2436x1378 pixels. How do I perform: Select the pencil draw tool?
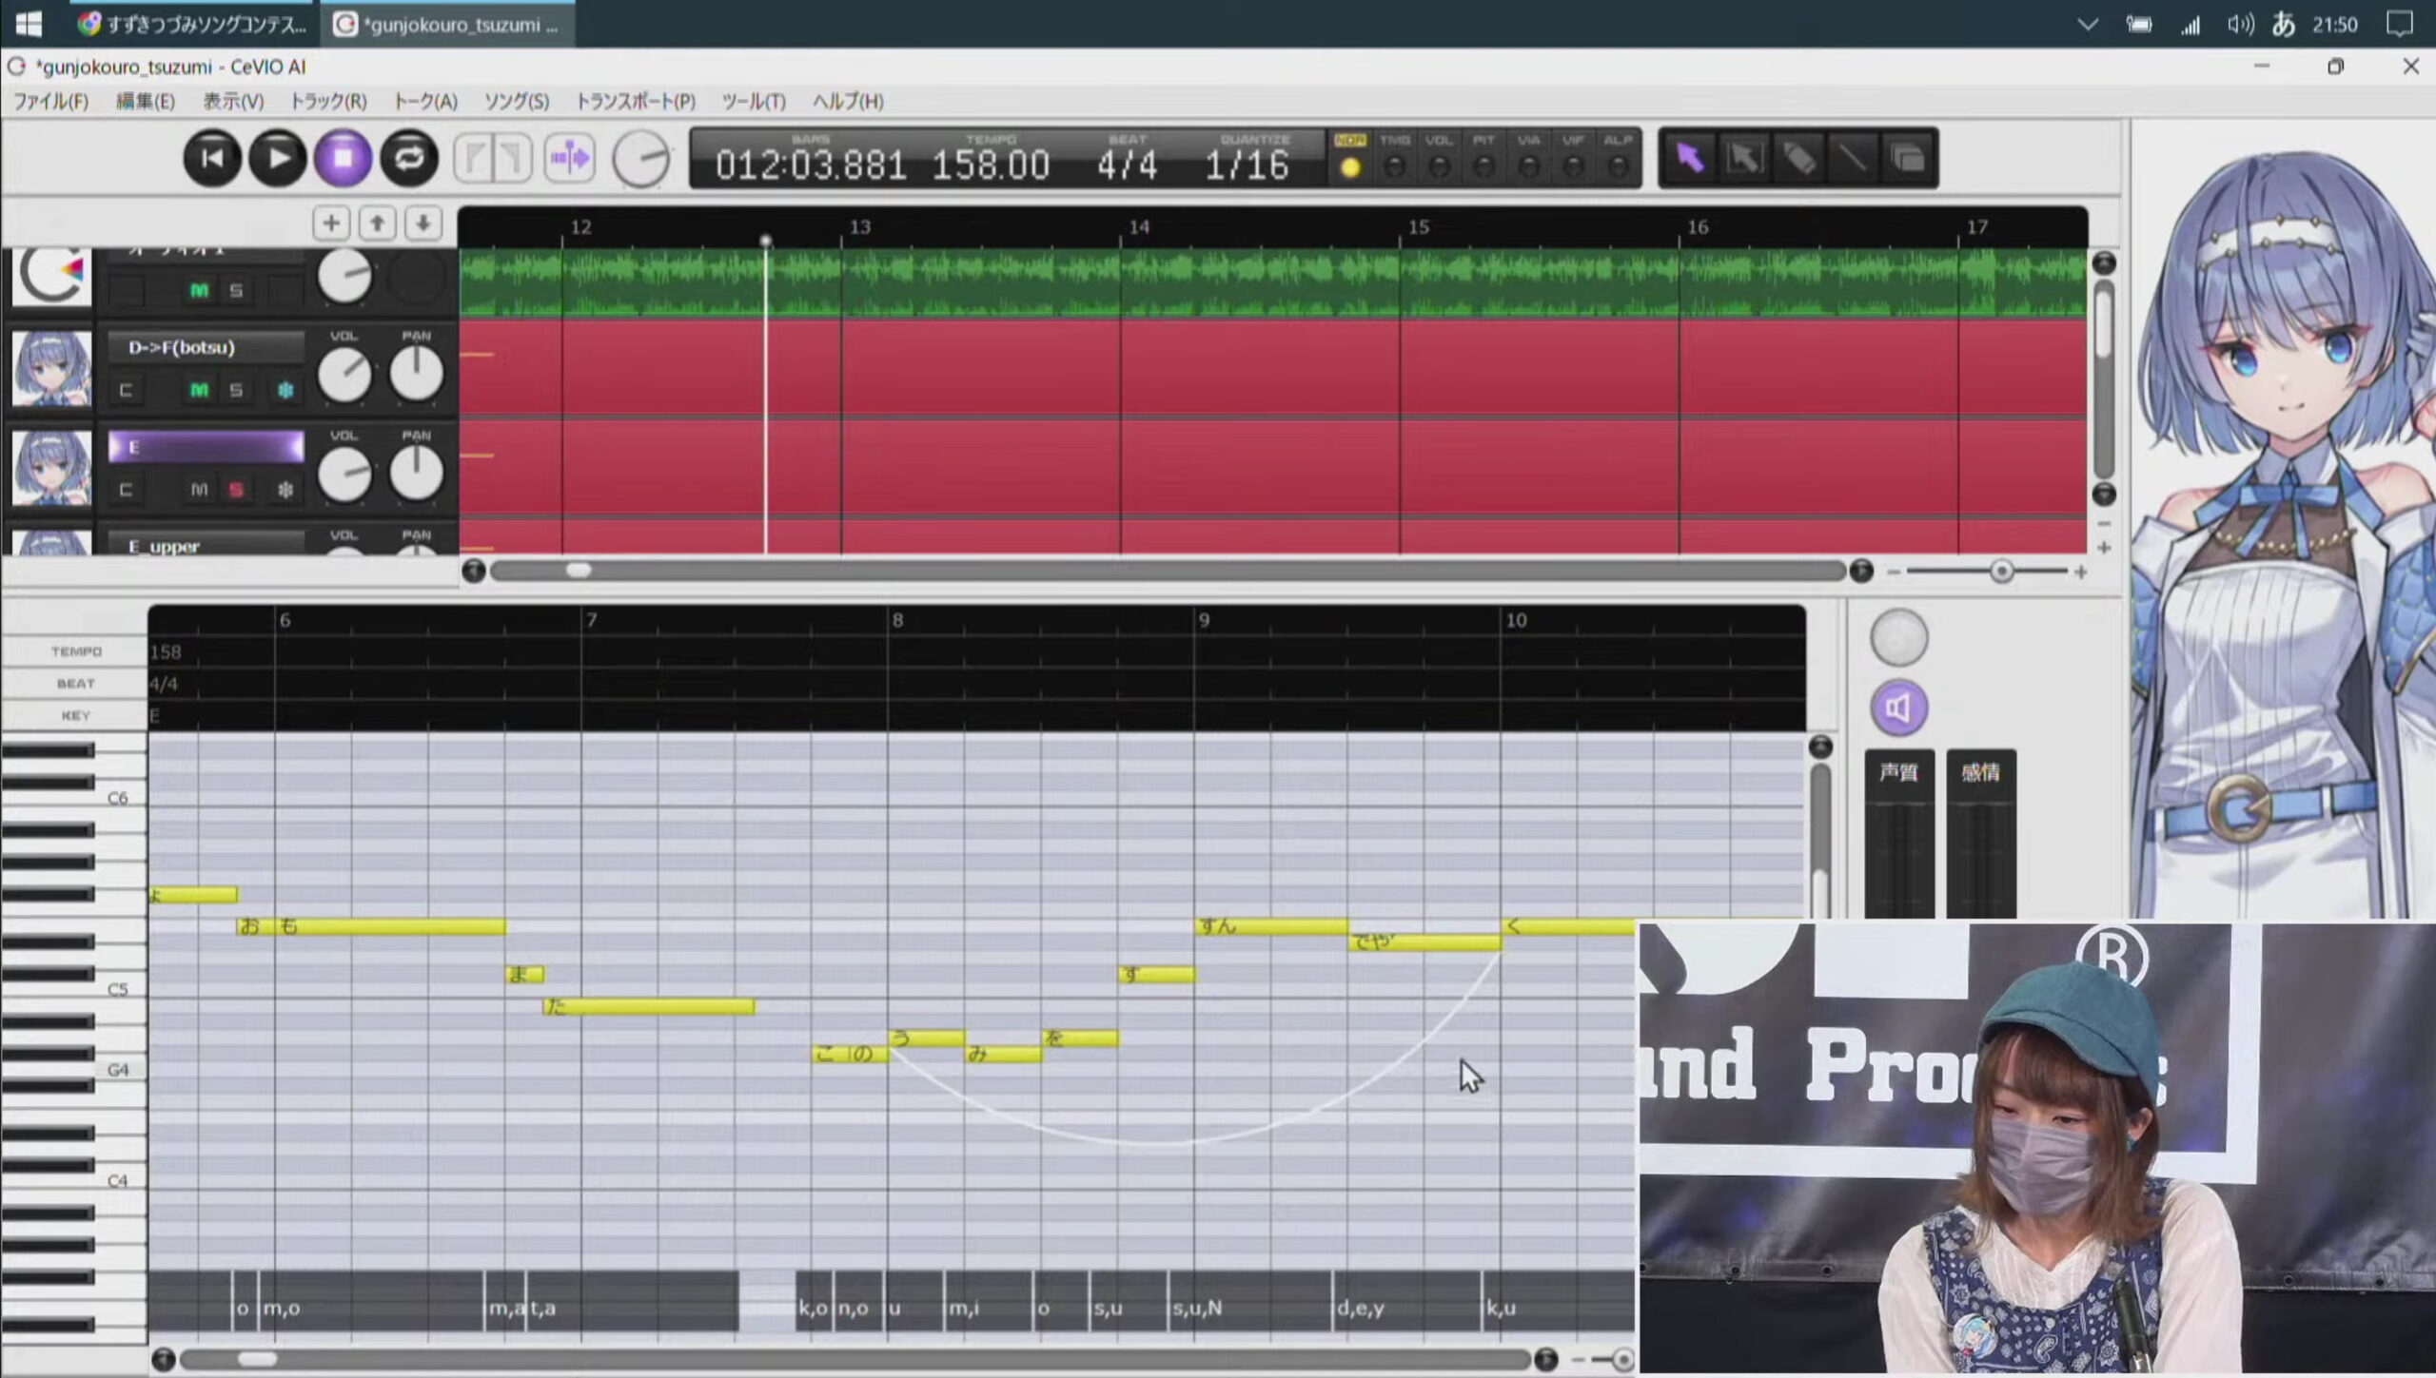coord(1798,158)
